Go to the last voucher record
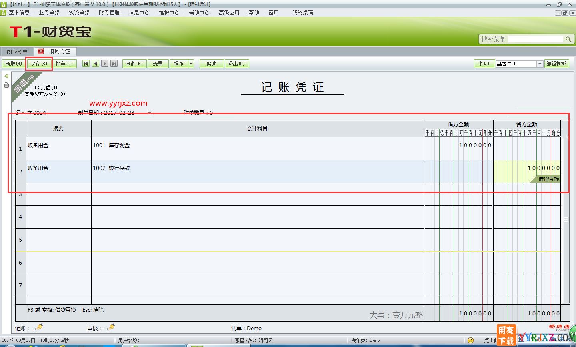576x347 pixels. pos(114,64)
